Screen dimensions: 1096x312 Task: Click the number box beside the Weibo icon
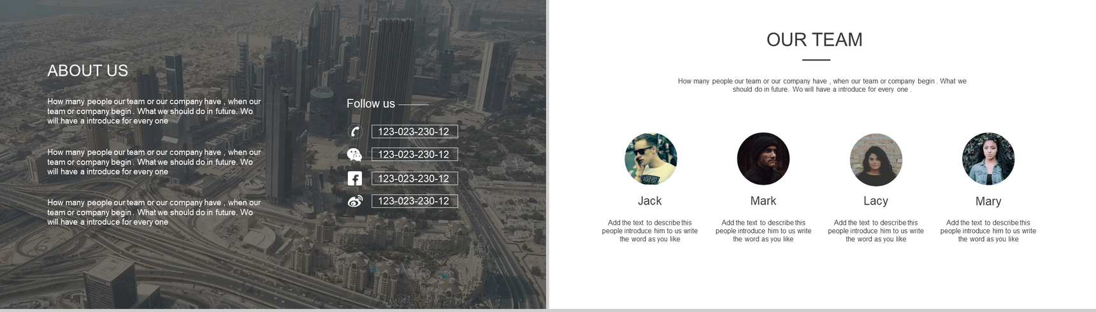[414, 201]
